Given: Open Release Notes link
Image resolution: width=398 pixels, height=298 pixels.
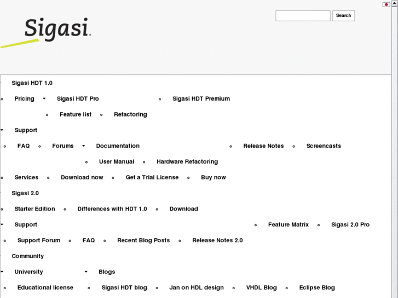Looking at the screenshot, I should click(x=263, y=146).
